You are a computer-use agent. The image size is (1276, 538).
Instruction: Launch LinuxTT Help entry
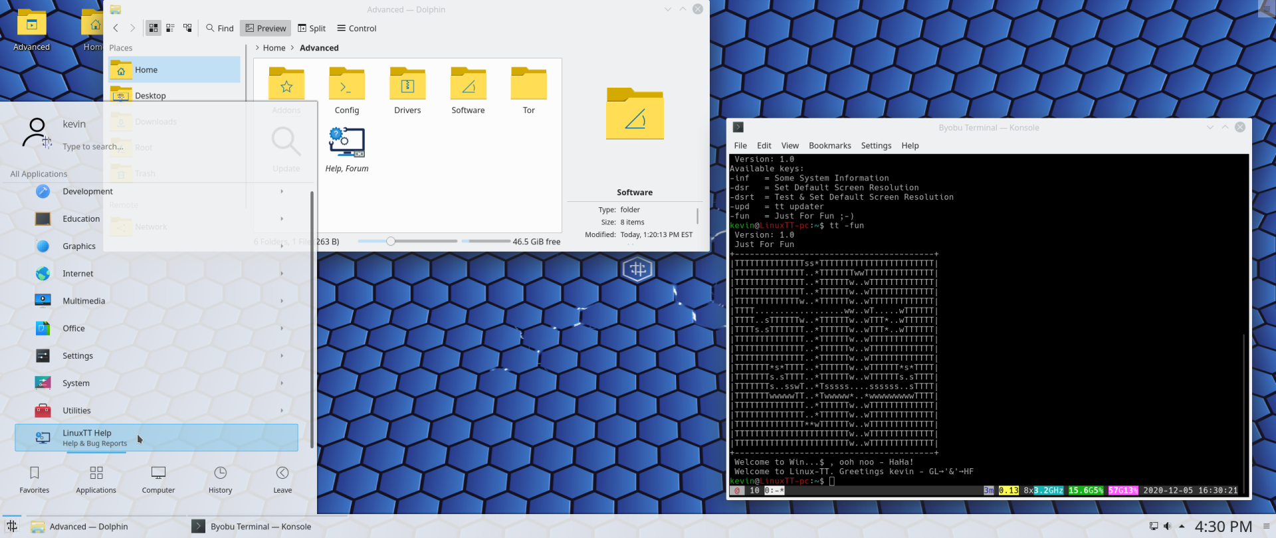click(157, 438)
